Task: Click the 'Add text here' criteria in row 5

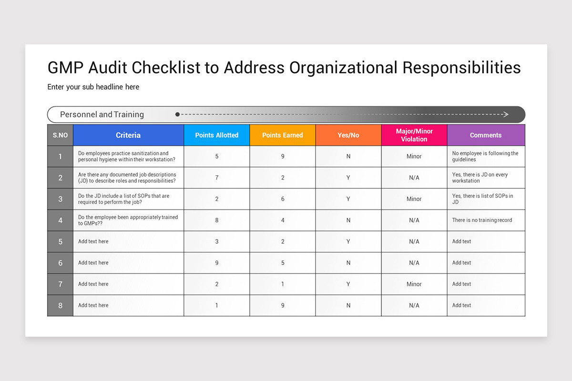Action: click(x=93, y=241)
